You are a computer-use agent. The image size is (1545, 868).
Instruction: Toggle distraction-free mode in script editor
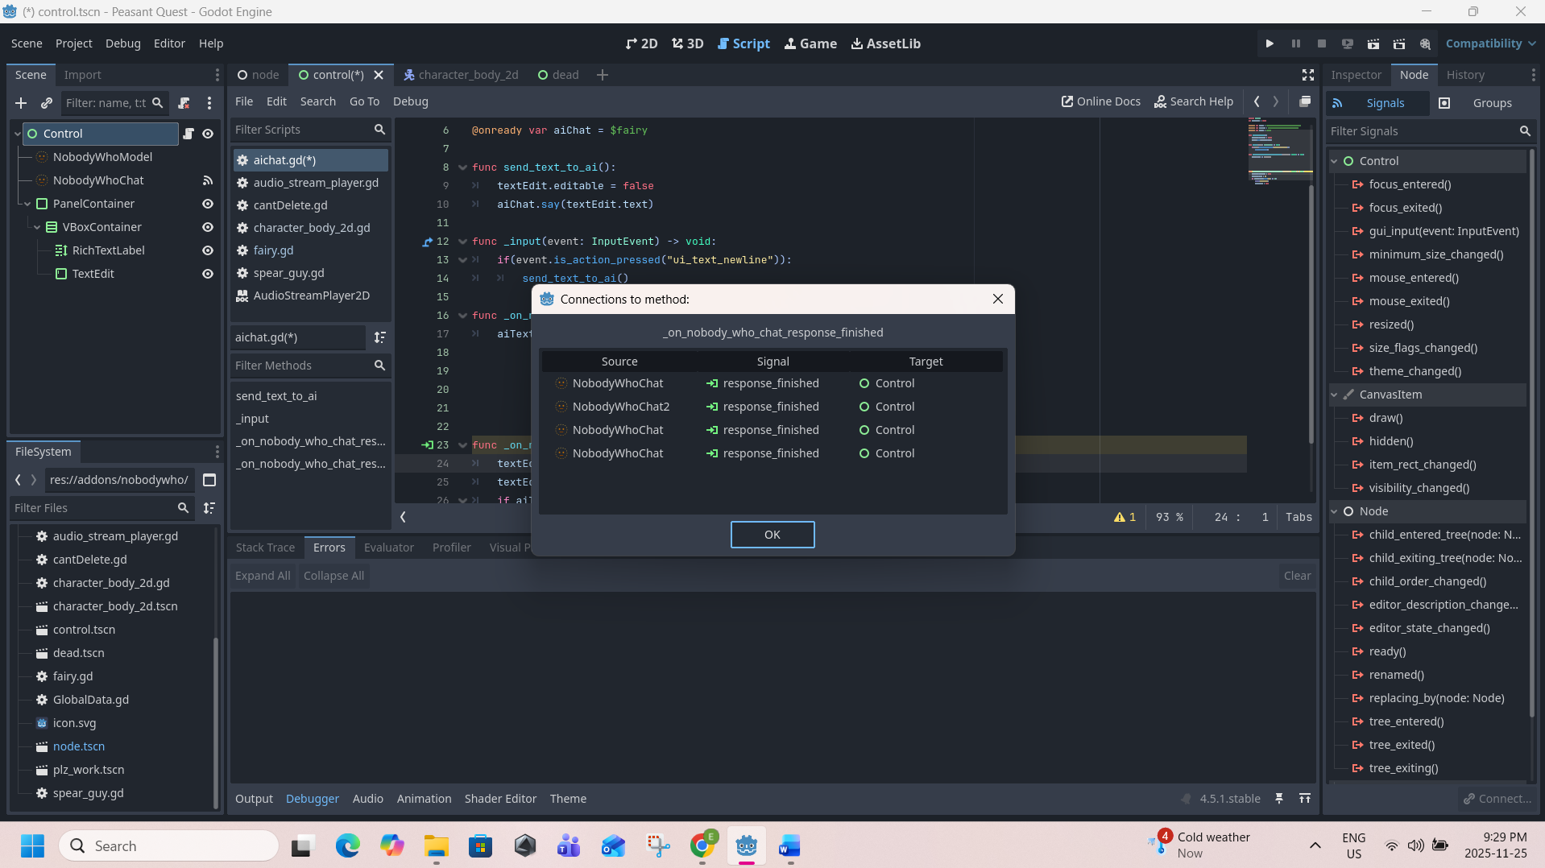[1308, 75]
